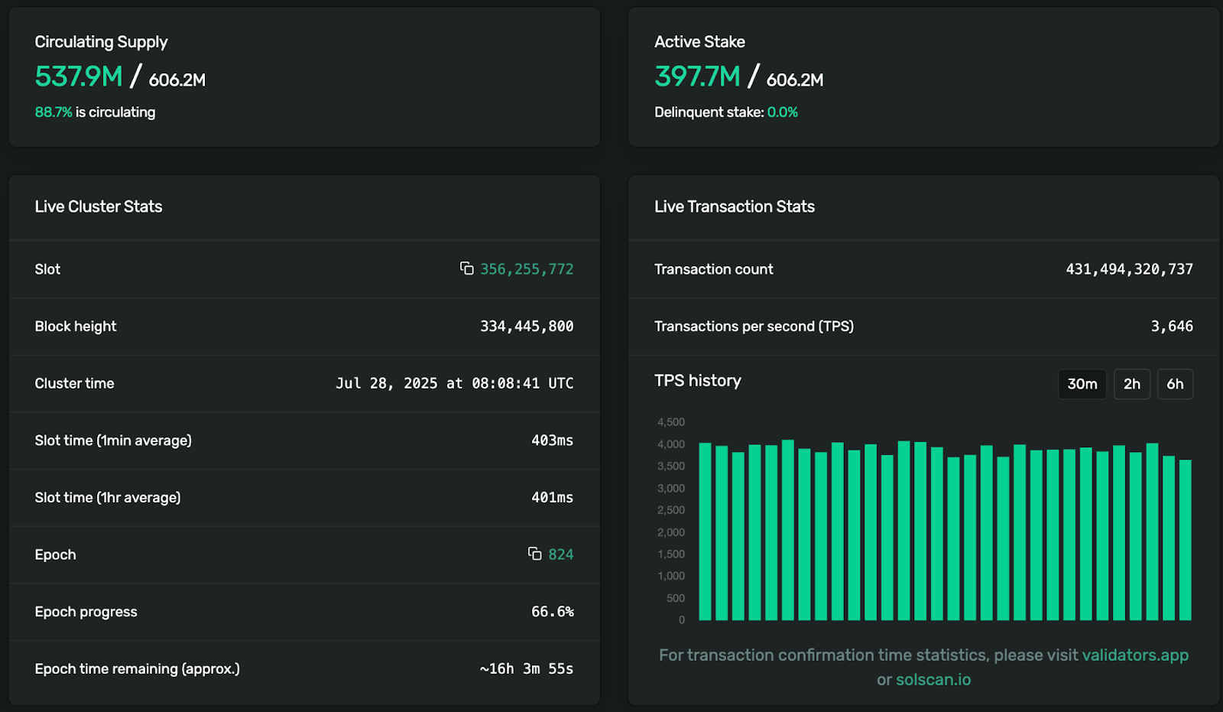Click the copy icon beside epoch 824
The image size is (1223, 712).
(x=535, y=554)
